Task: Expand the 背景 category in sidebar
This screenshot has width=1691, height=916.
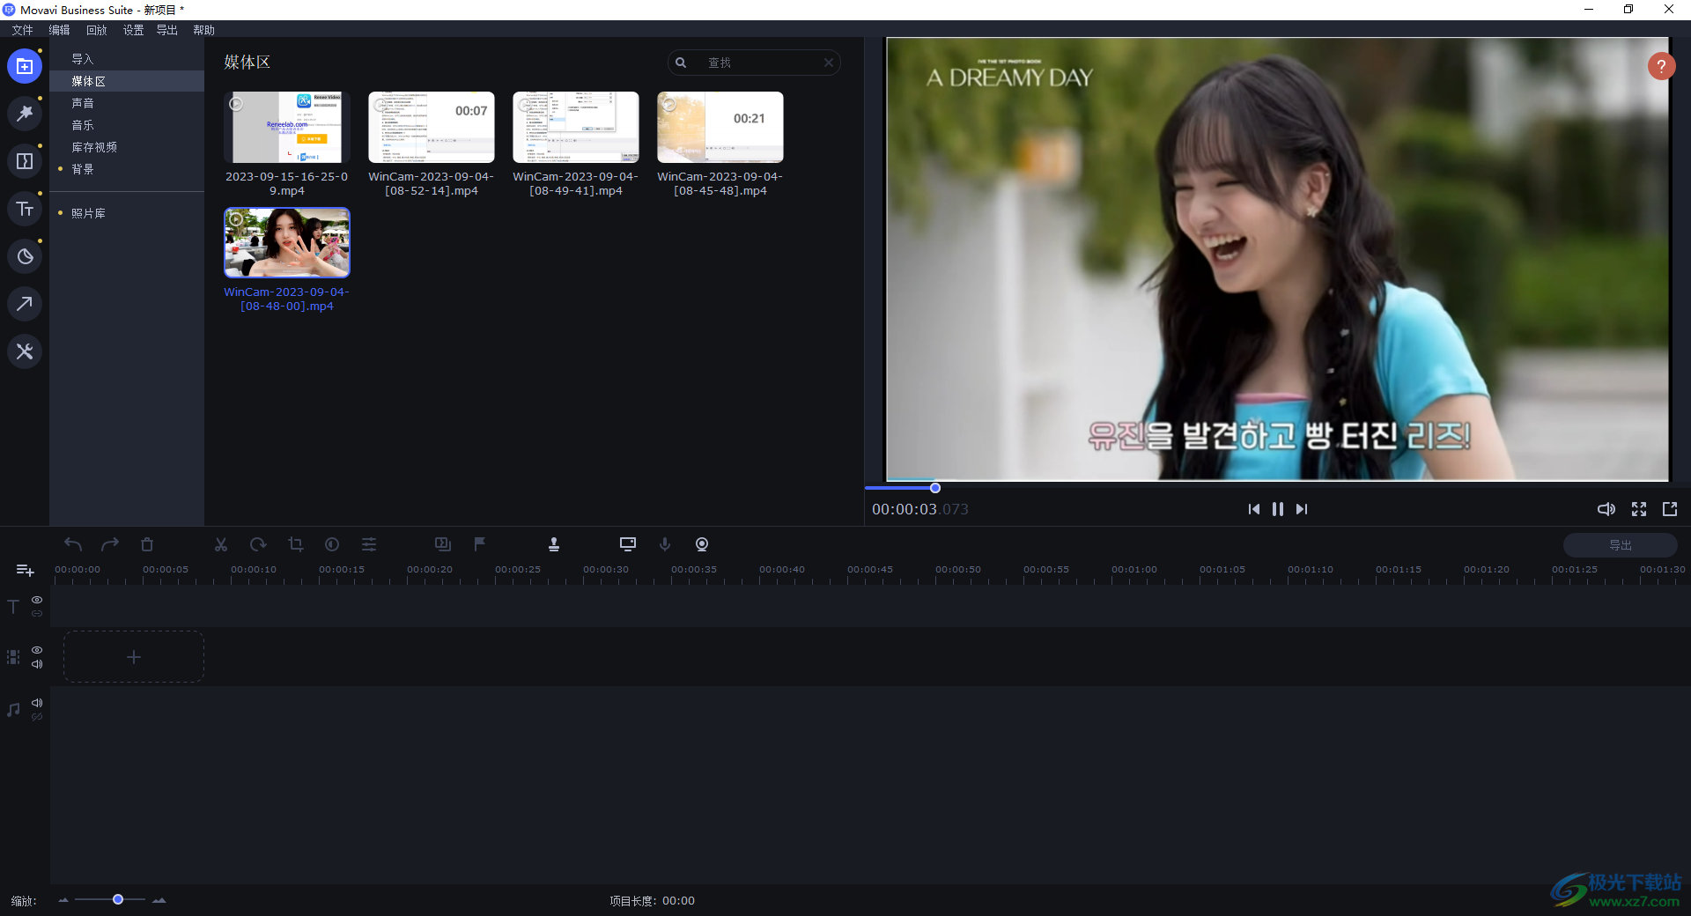Action: (x=83, y=169)
